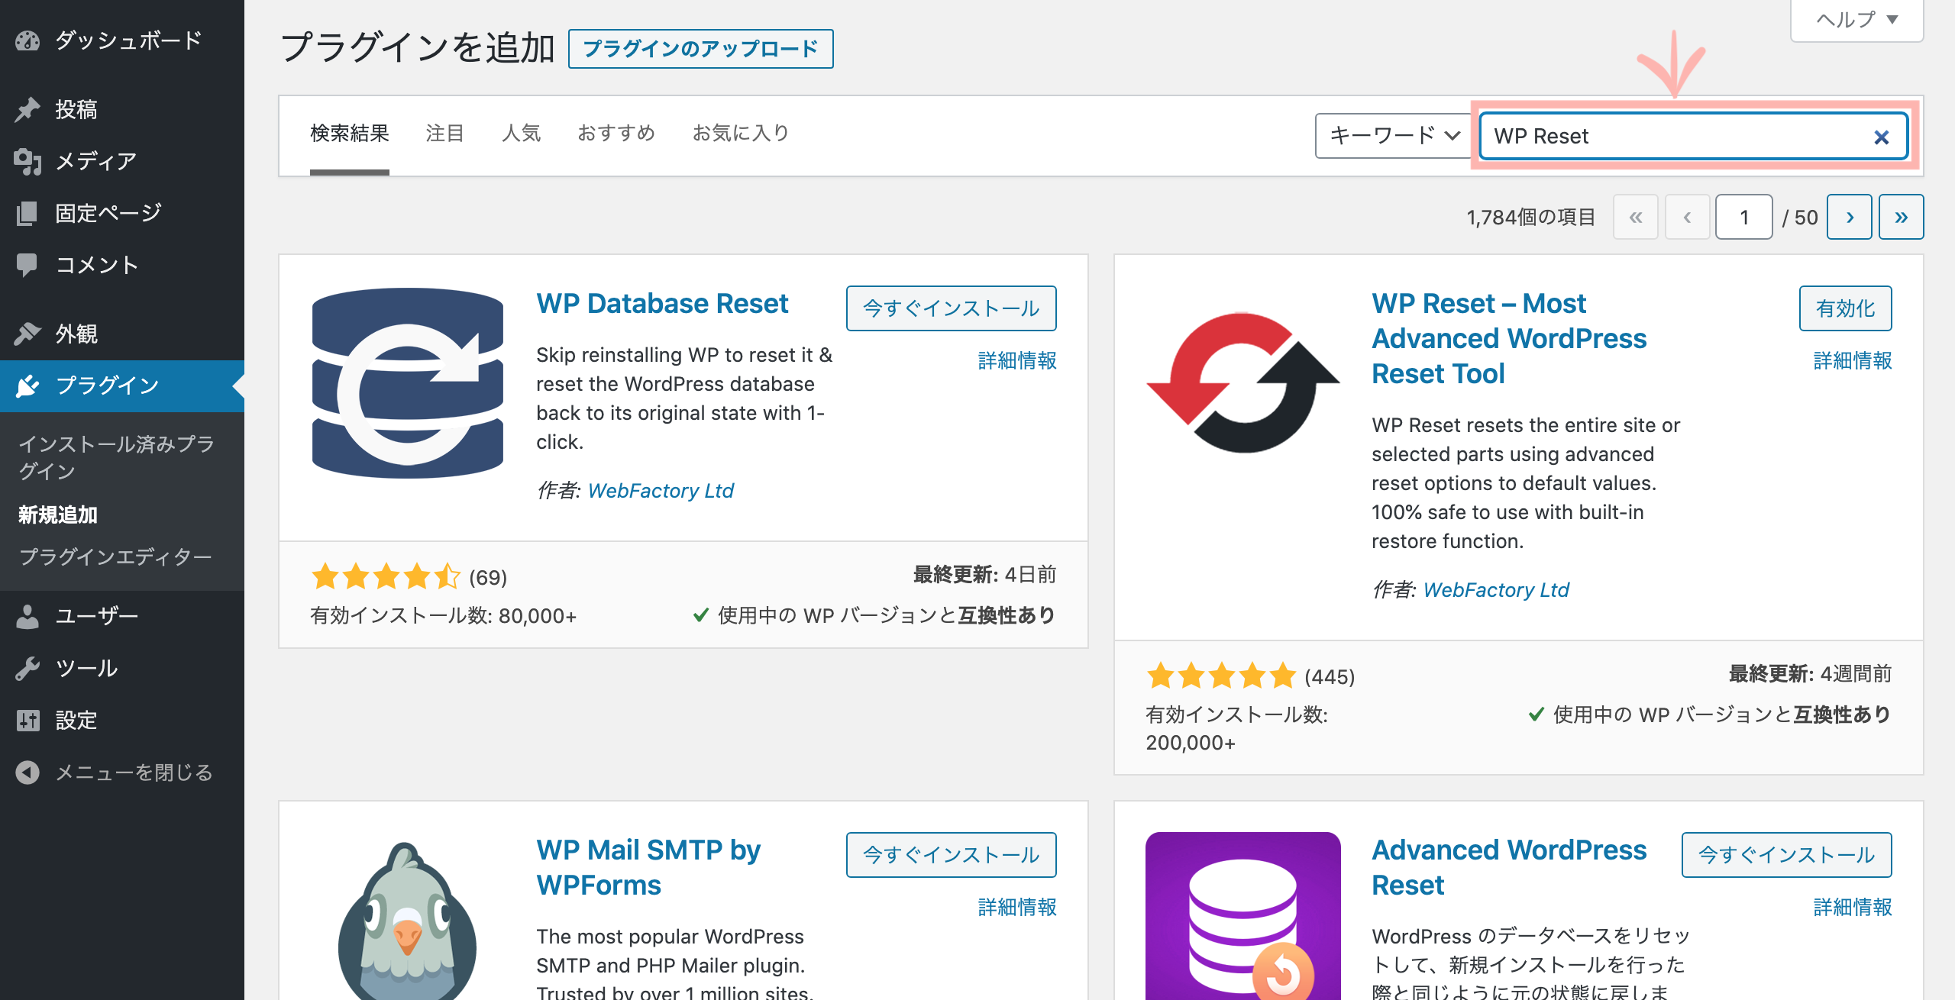This screenshot has width=1955, height=1000.
Task: Clear search text with the X icon
Action: [1881, 137]
